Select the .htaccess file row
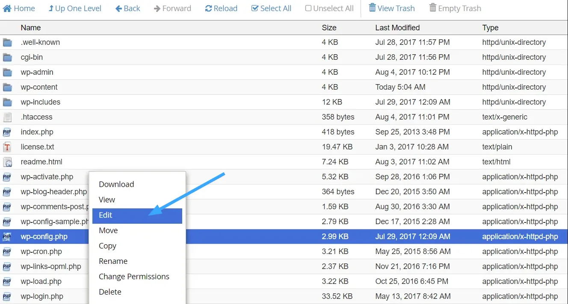The width and height of the screenshot is (568, 304). [x=37, y=117]
